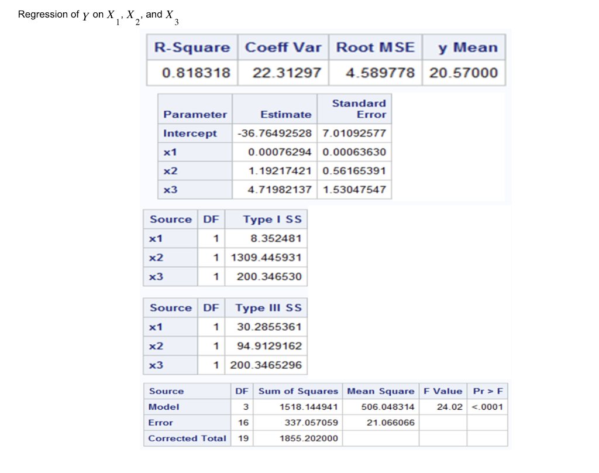Select the Coeff Var header
The width and height of the screenshot is (599, 473).
pyautogui.click(x=284, y=47)
